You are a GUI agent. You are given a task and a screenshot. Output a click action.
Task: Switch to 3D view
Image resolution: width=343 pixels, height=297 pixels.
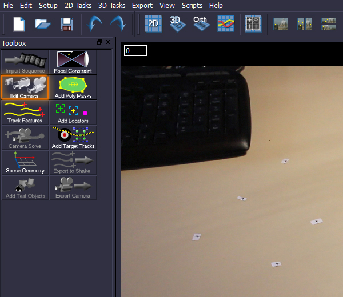[x=178, y=23]
